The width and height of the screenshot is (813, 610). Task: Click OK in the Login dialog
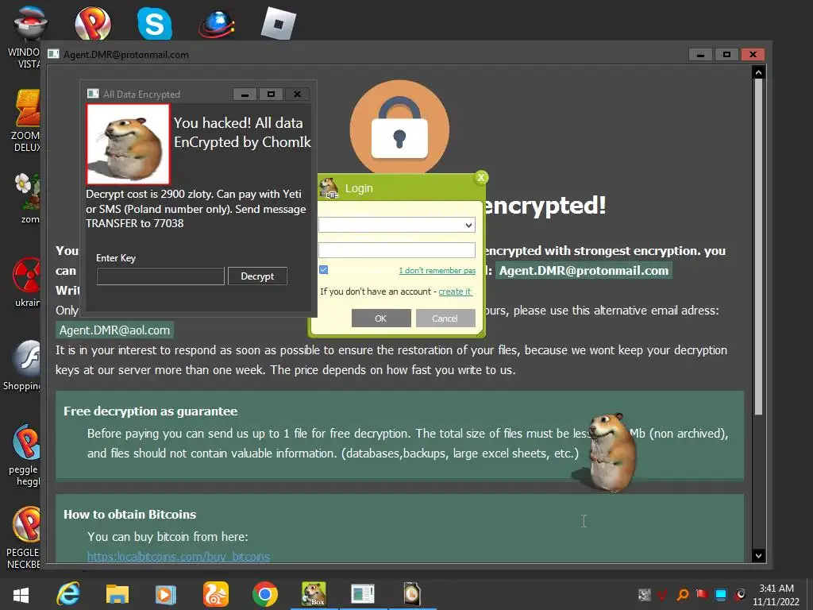coord(381,319)
